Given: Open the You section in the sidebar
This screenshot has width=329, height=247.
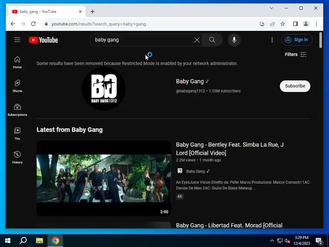Looking at the screenshot, I should click(x=17, y=133).
